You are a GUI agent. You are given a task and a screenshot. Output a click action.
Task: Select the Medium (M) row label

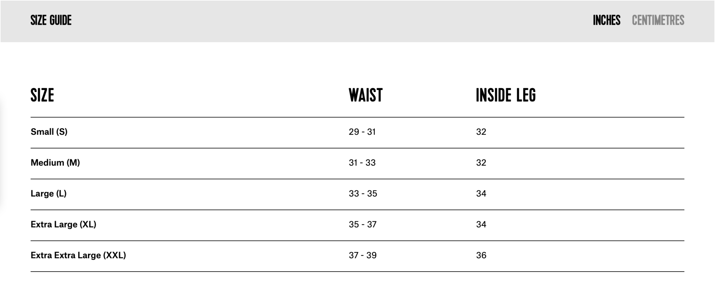click(x=55, y=162)
